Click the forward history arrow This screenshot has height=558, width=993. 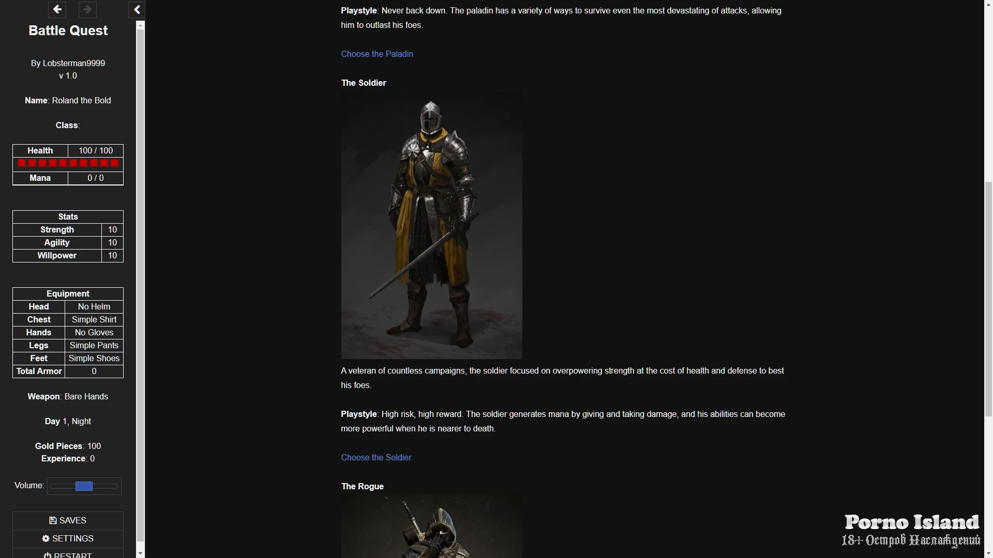87,9
